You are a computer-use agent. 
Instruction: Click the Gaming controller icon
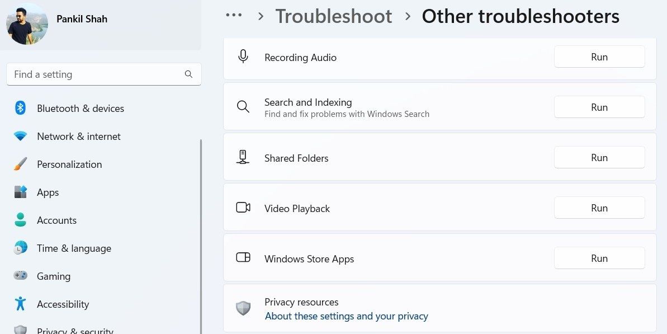pos(21,276)
